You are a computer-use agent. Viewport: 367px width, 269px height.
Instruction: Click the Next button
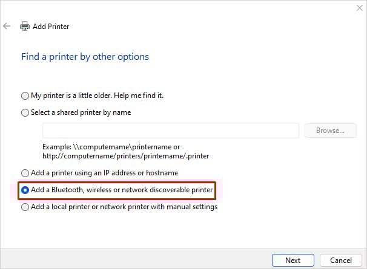click(293, 260)
